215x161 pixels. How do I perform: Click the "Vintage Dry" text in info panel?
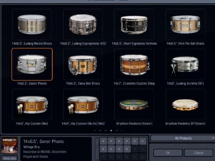tap(32, 147)
